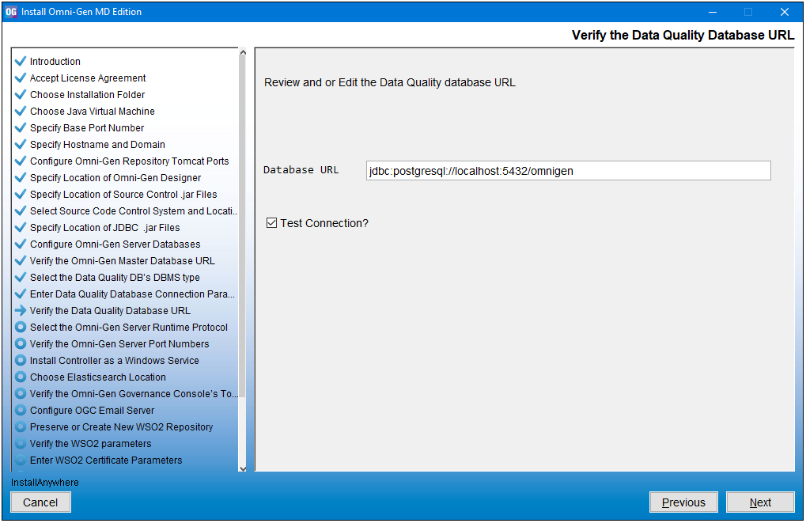Click checkmark icon next to Specify Base Port Number
The width and height of the screenshot is (806, 523).
(x=21, y=127)
